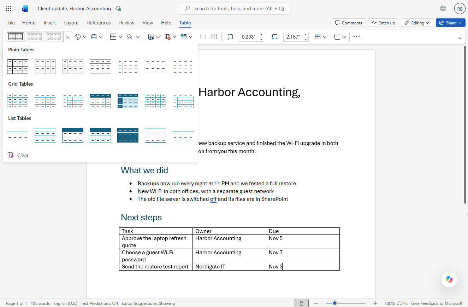This screenshot has height=307, width=468.
Task: Expand the table styles gallery arrow
Action: point(67,37)
